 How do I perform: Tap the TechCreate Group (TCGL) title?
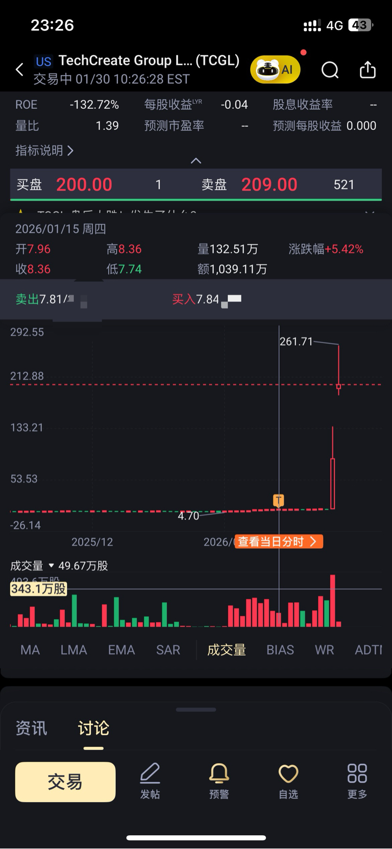coord(149,60)
